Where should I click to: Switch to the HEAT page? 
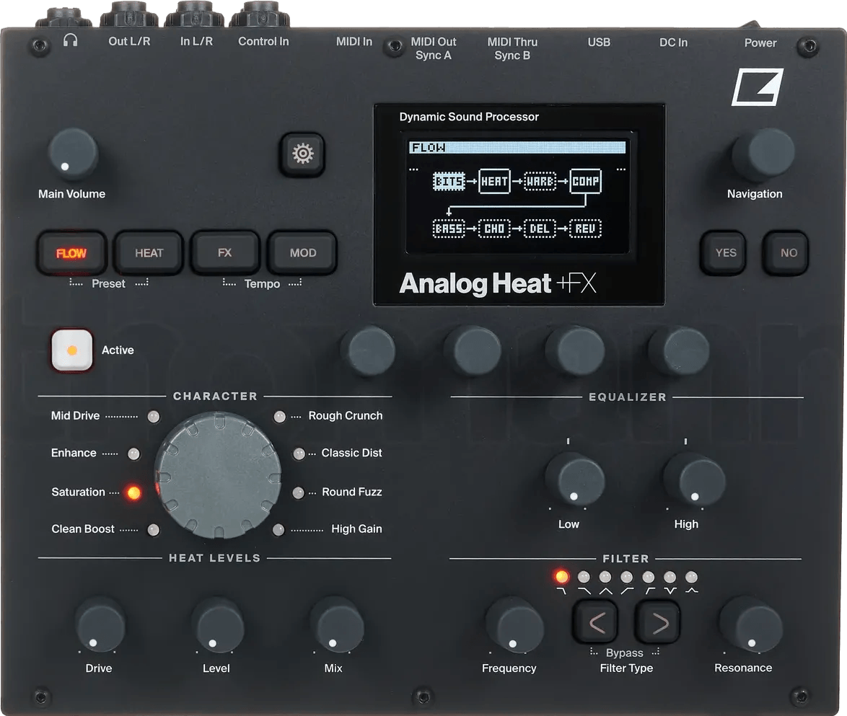[x=149, y=253]
